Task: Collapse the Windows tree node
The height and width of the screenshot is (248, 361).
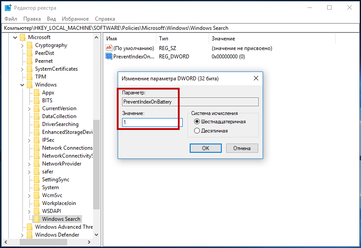Action: point(22,85)
